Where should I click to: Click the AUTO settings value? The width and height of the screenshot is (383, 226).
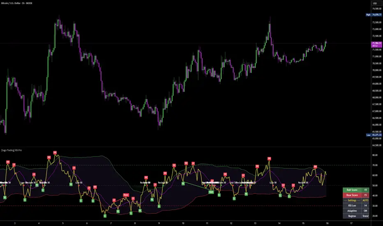click(365, 201)
